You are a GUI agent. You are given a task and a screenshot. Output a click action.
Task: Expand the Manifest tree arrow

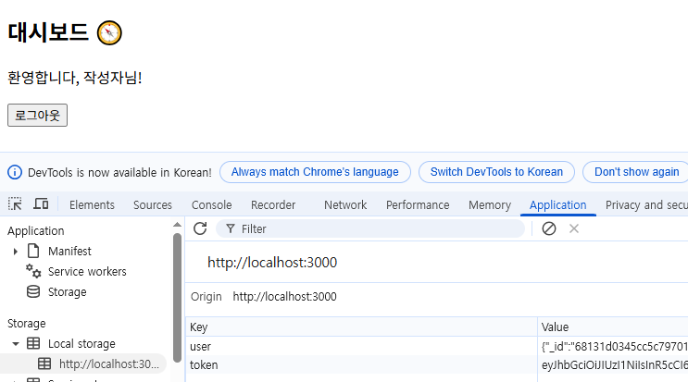[16, 252]
